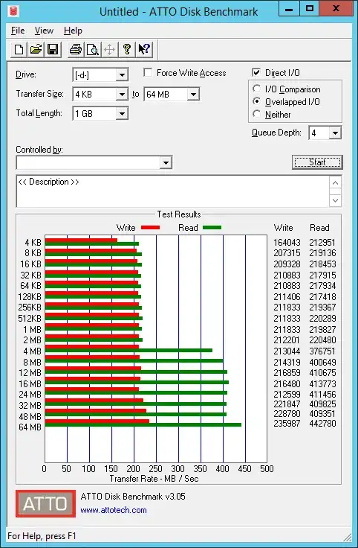358x548 pixels.
Task: Click the New file toolbar icon
Action: tap(19, 50)
